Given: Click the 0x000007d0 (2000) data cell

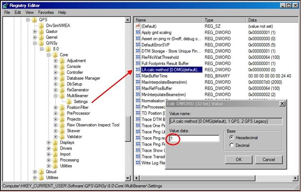Looking at the screenshot, I should (x=265, y=82).
